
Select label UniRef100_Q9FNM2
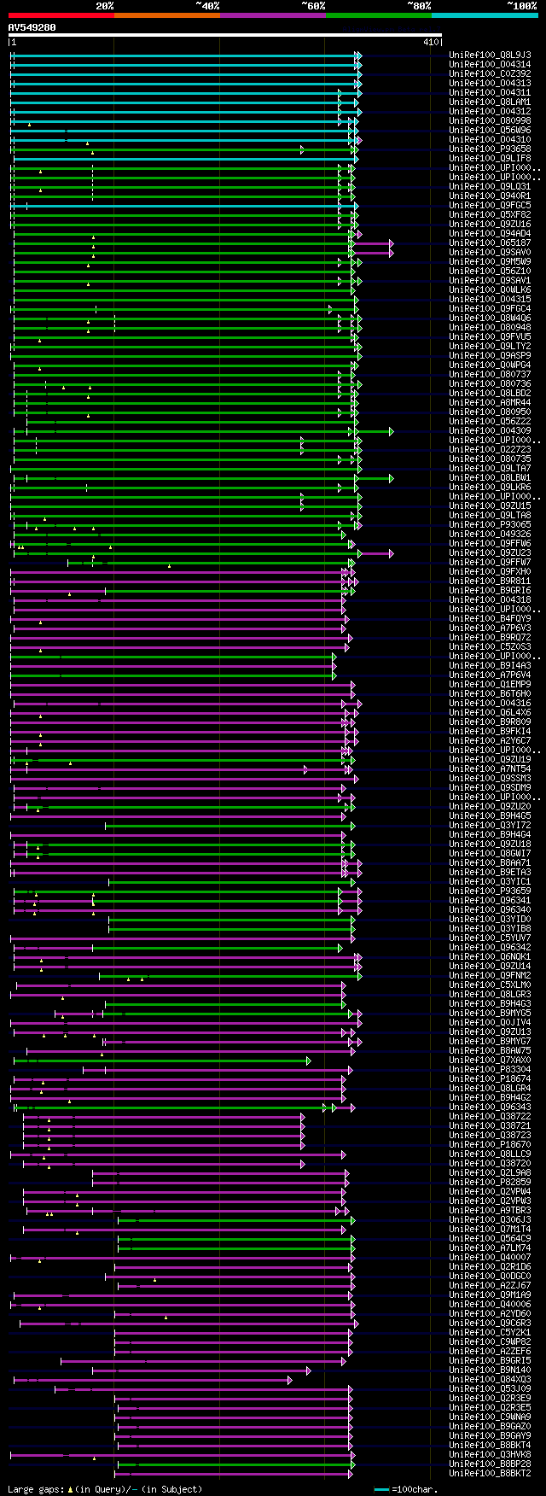[x=490, y=975]
